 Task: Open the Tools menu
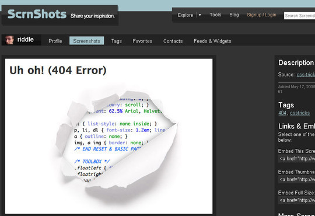(x=215, y=15)
